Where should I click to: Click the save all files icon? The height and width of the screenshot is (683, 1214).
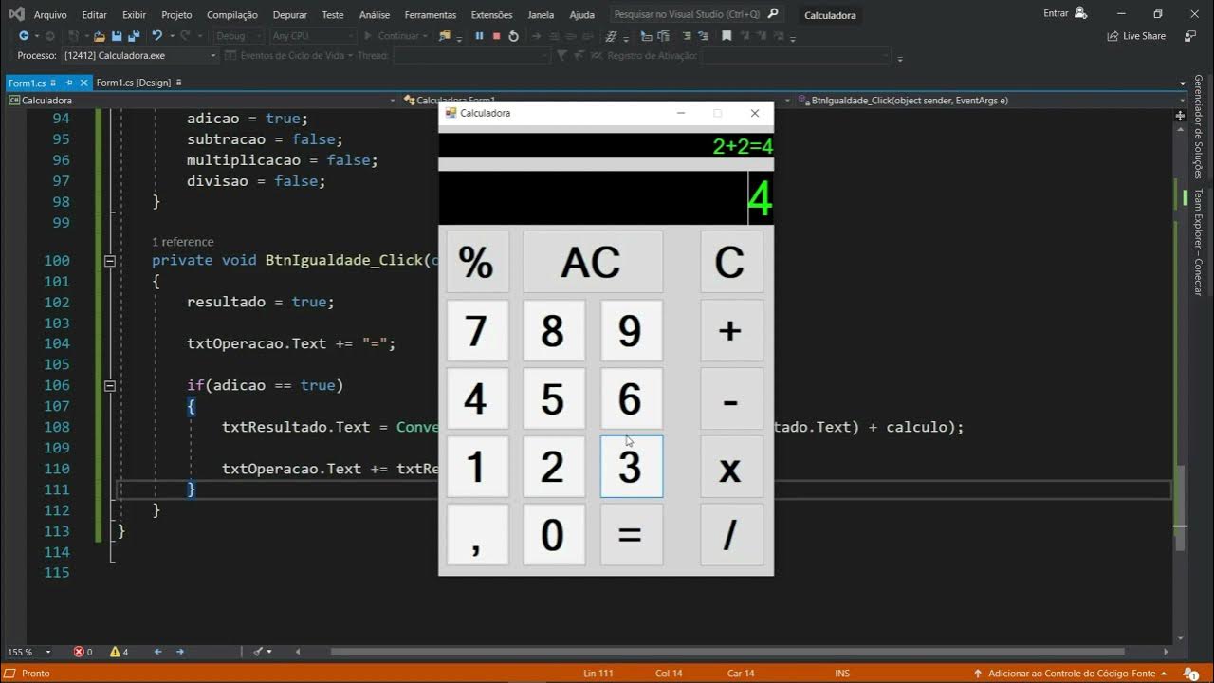coord(133,36)
